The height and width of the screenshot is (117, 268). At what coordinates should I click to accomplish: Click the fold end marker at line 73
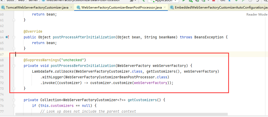14,88
